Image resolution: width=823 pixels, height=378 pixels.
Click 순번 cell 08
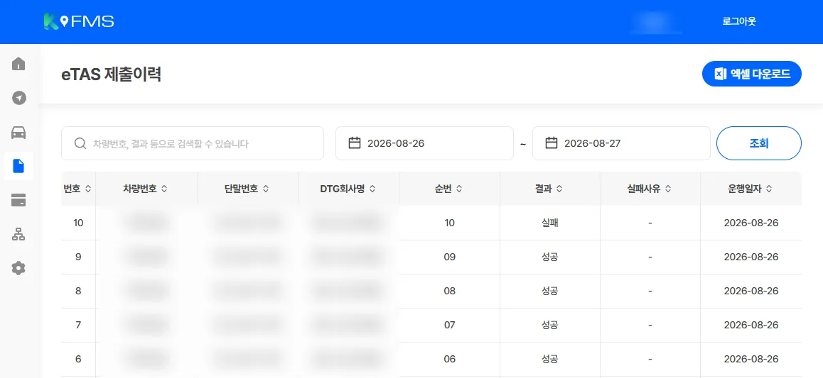point(449,291)
